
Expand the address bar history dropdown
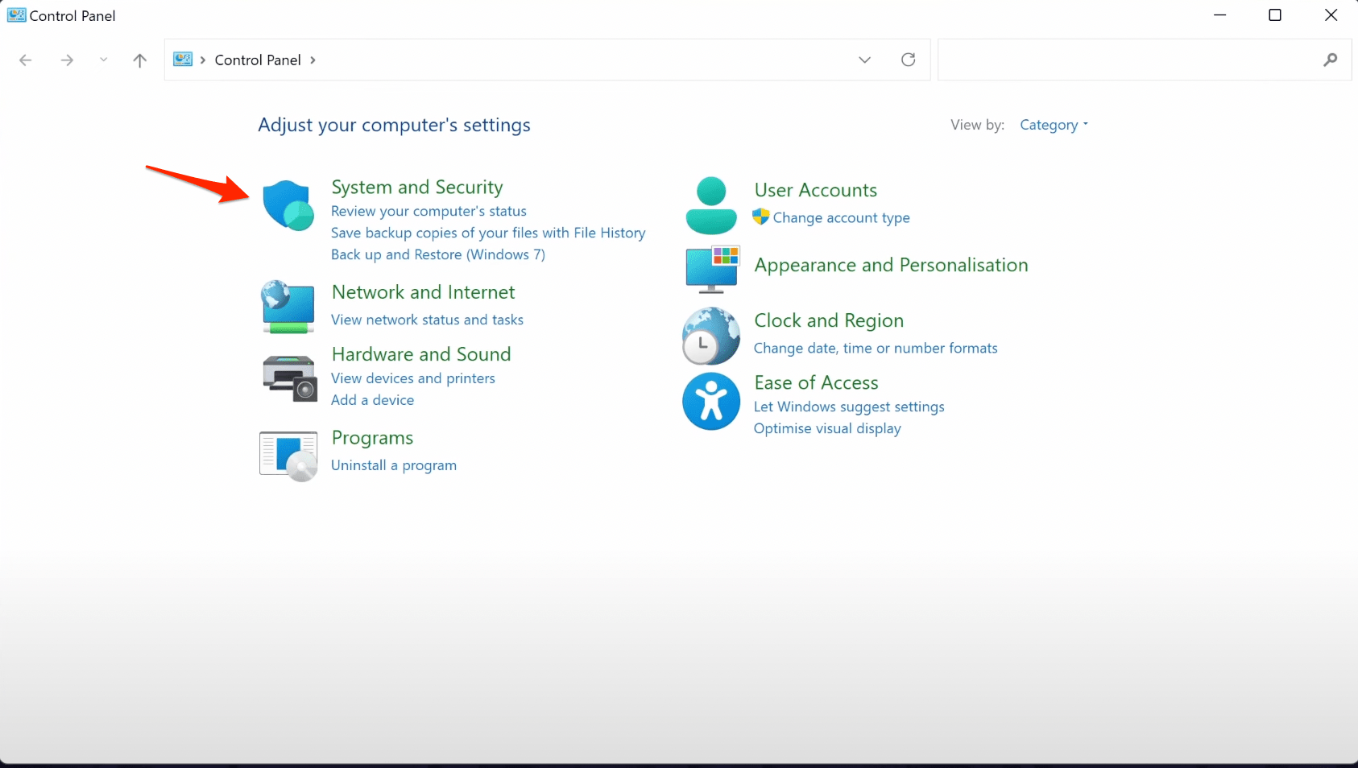(864, 60)
